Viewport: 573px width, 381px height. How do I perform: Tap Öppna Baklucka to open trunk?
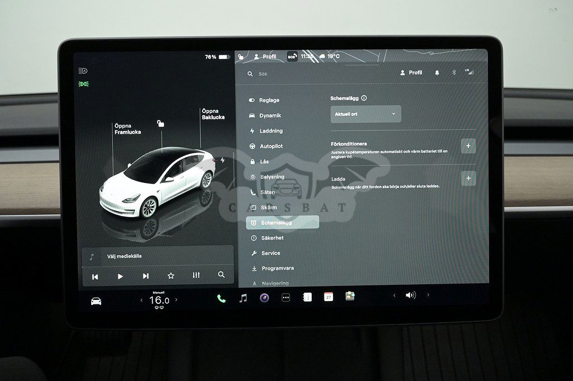pyautogui.click(x=213, y=114)
